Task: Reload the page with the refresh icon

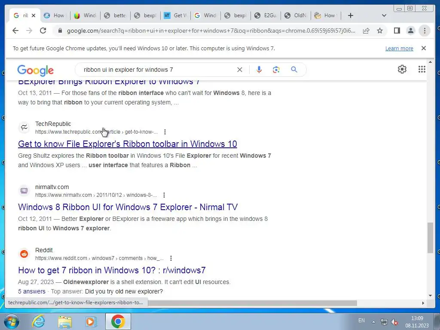Action: point(43,31)
